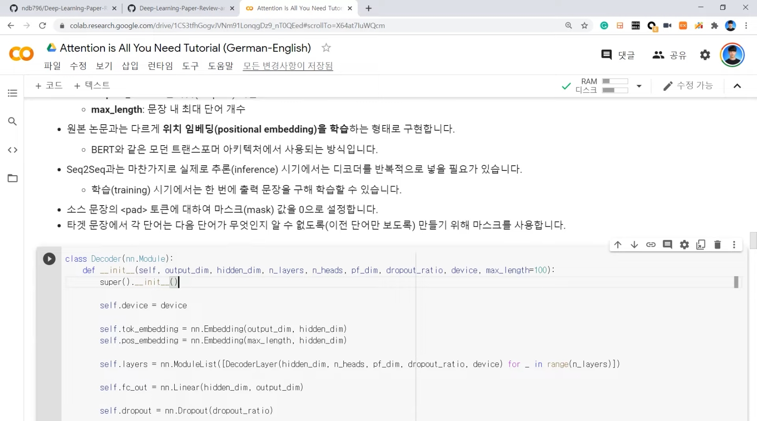Bookmark this page with star icon
The image size is (757, 421).
click(x=584, y=26)
